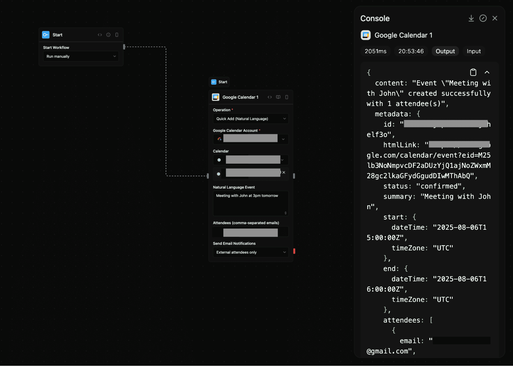This screenshot has width=513, height=366.
Task: Download console logs
Action: point(471,18)
